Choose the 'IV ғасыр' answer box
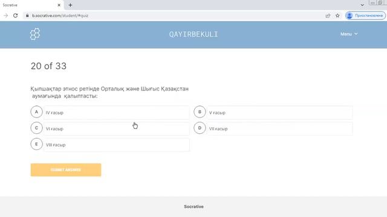This screenshot has width=387, height=217. [x=117, y=113]
